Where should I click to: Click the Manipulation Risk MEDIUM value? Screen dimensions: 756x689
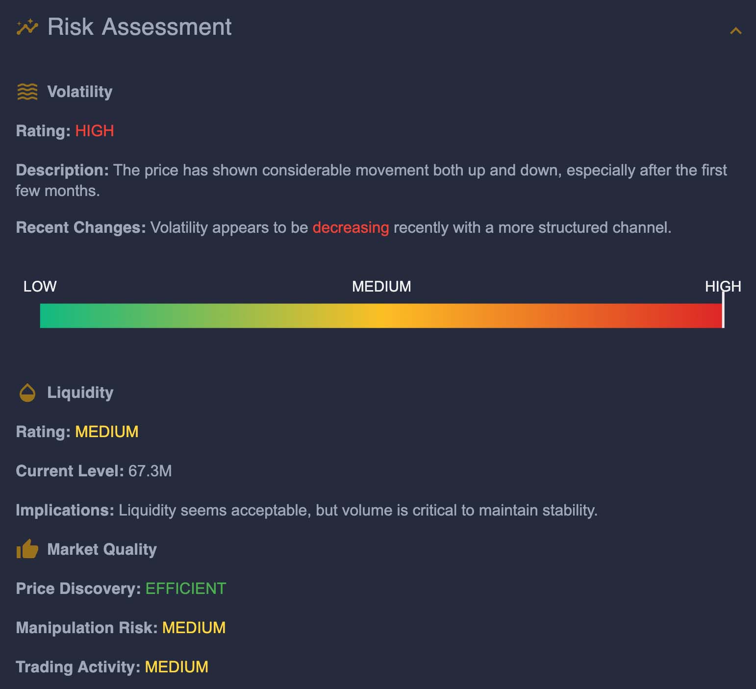[194, 628]
